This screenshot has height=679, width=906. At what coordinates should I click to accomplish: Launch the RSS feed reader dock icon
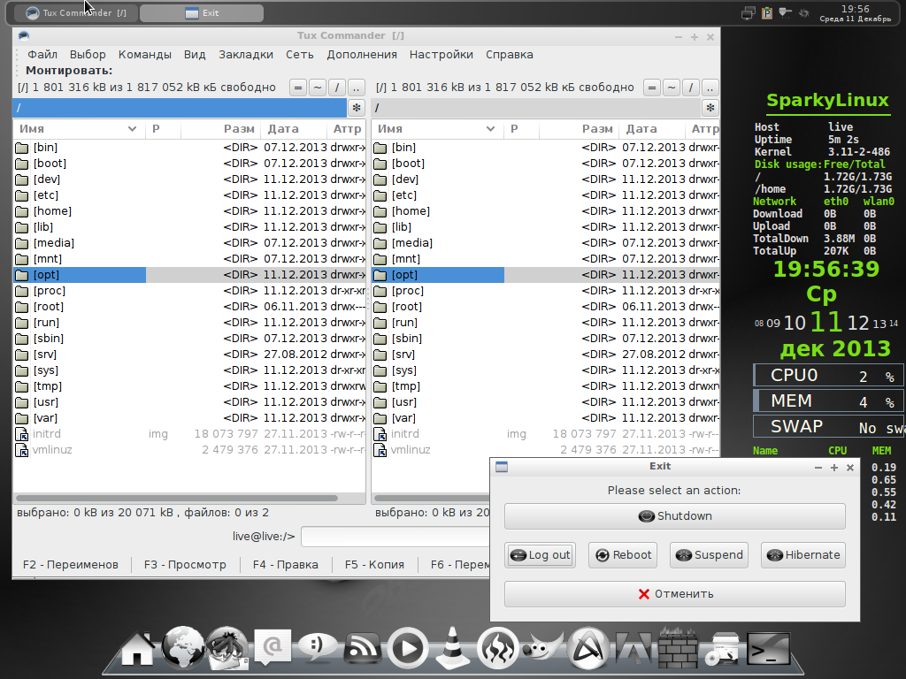click(x=362, y=649)
